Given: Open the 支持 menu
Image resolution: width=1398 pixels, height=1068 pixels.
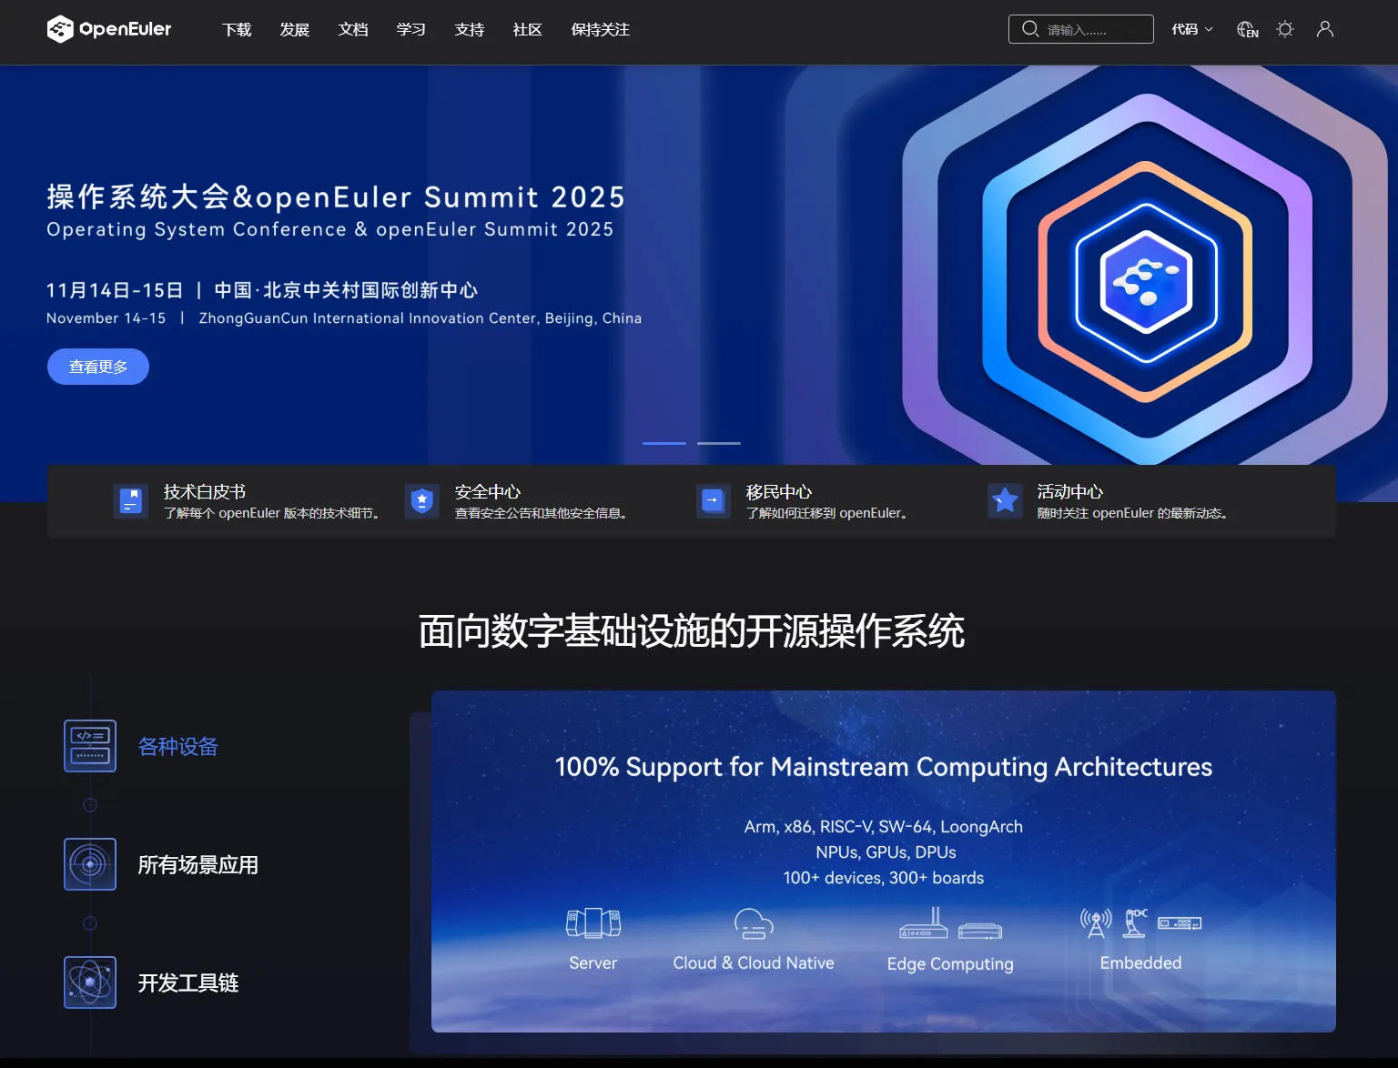Looking at the screenshot, I should pyautogui.click(x=470, y=30).
